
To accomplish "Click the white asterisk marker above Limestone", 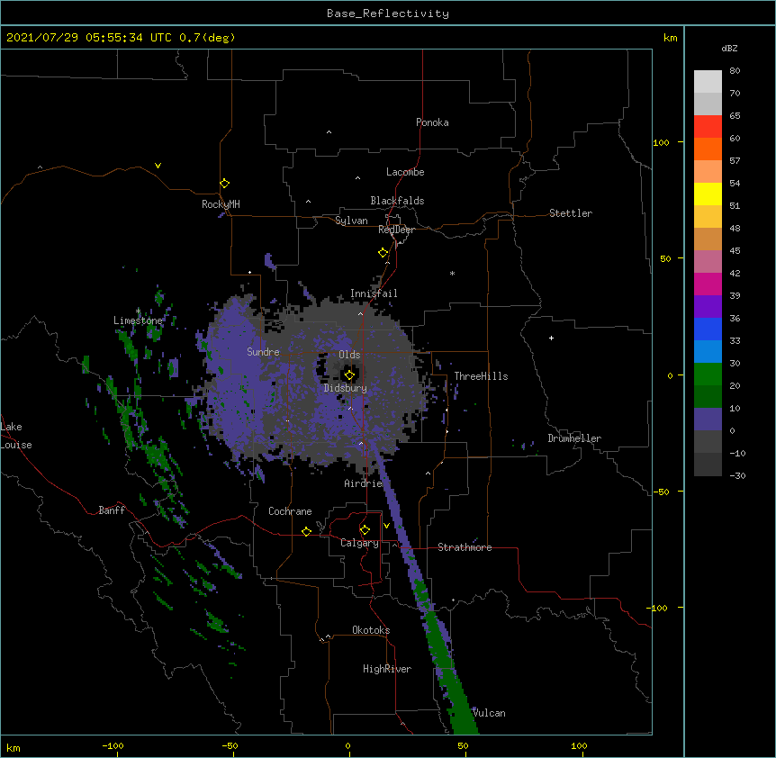I will pyautogui.click(x=138, y=311).
